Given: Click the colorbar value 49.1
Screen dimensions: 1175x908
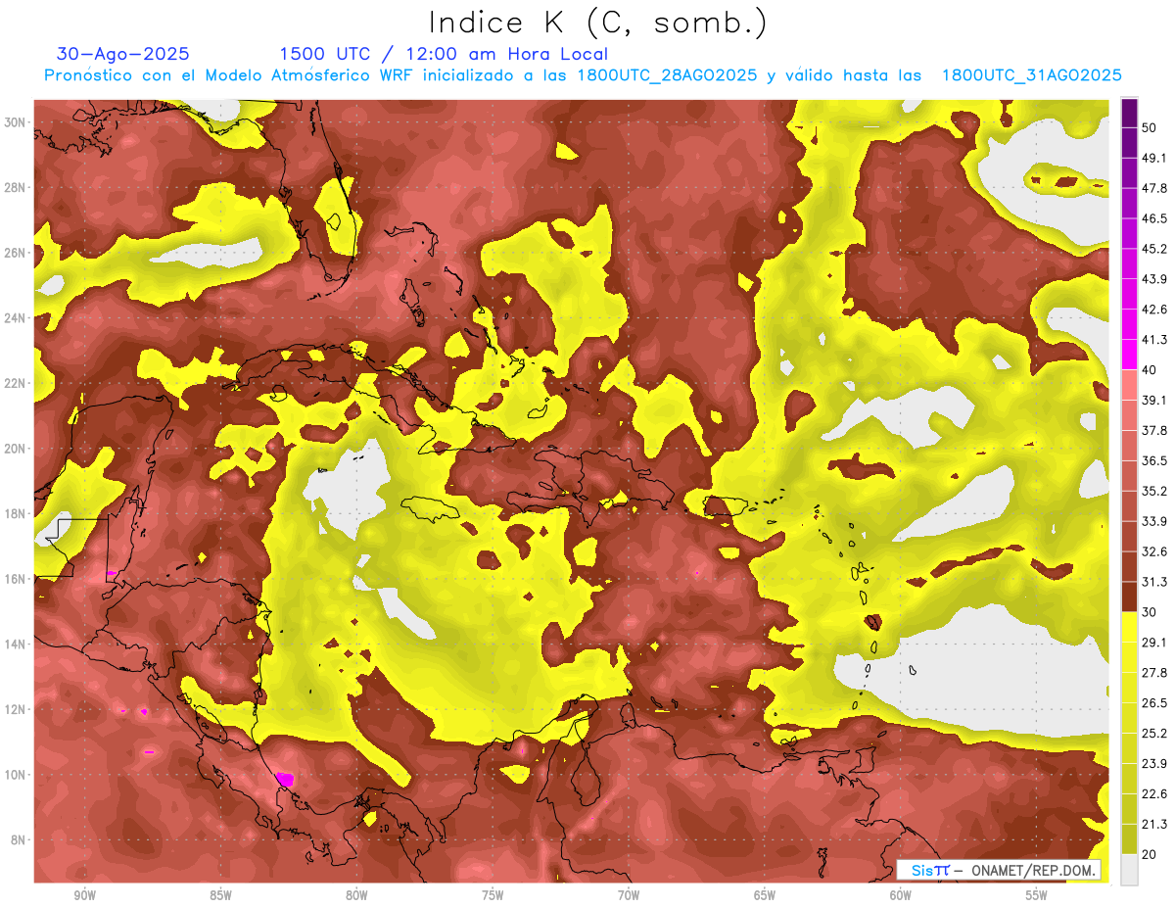Looking at the screenshot, I should (1154, 158).
